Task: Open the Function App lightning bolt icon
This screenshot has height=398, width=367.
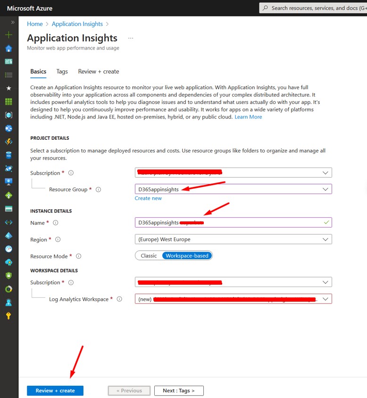Action: click(x=8, y=142)
